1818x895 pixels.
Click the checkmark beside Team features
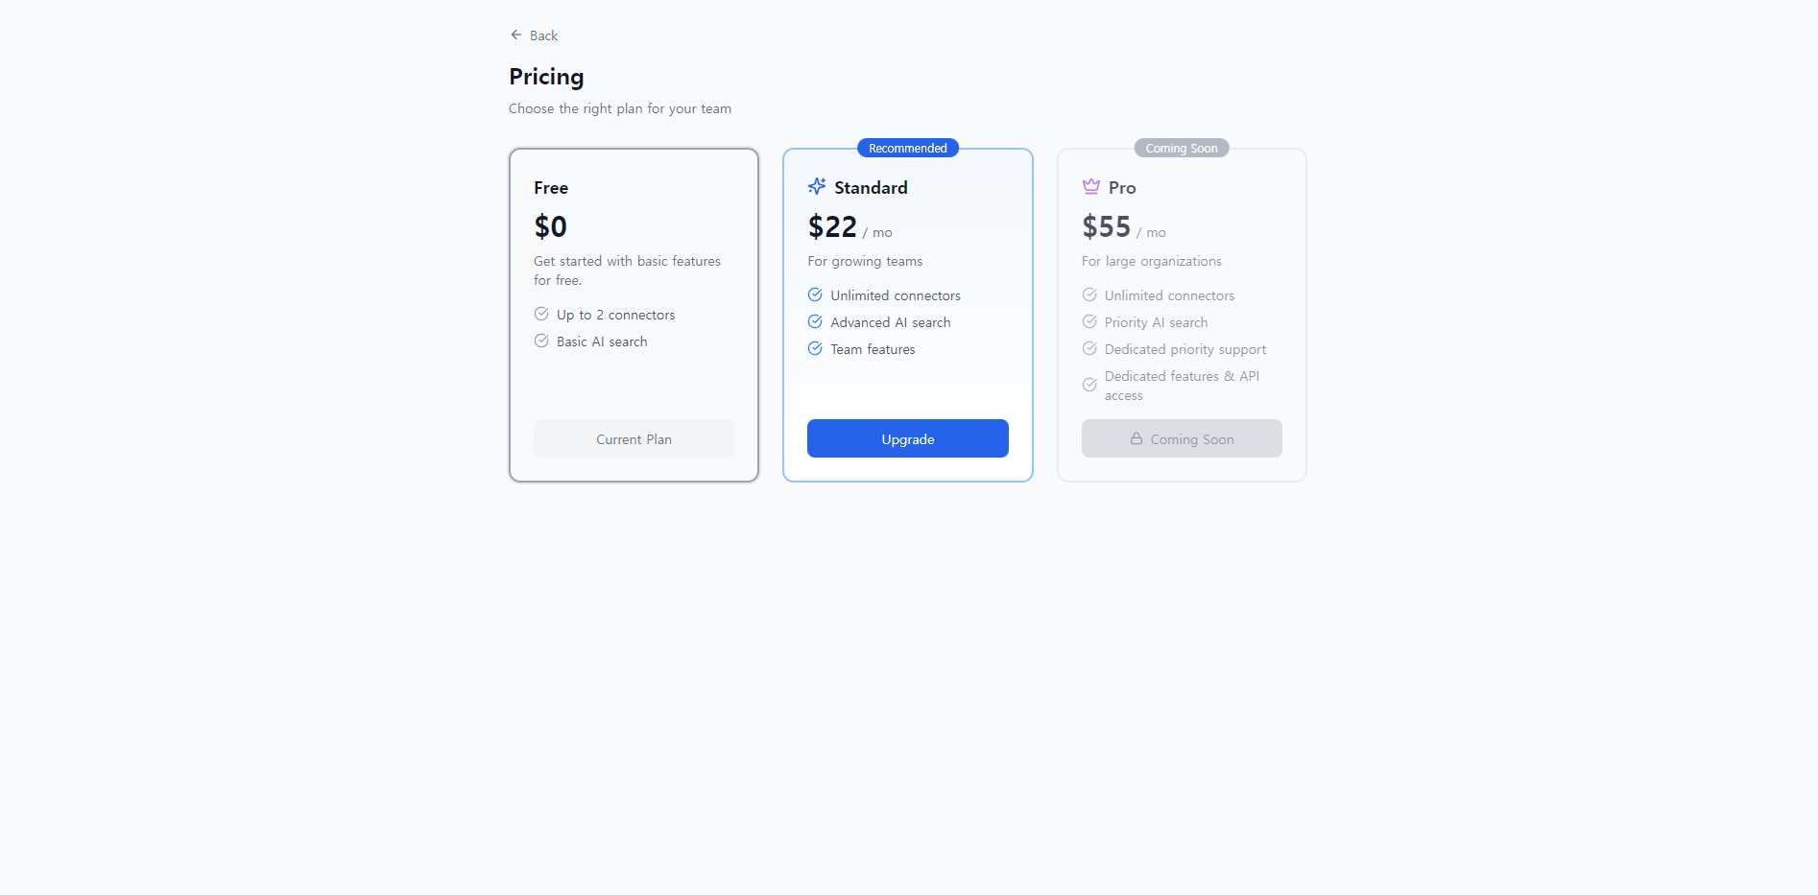tap(815, 348)
